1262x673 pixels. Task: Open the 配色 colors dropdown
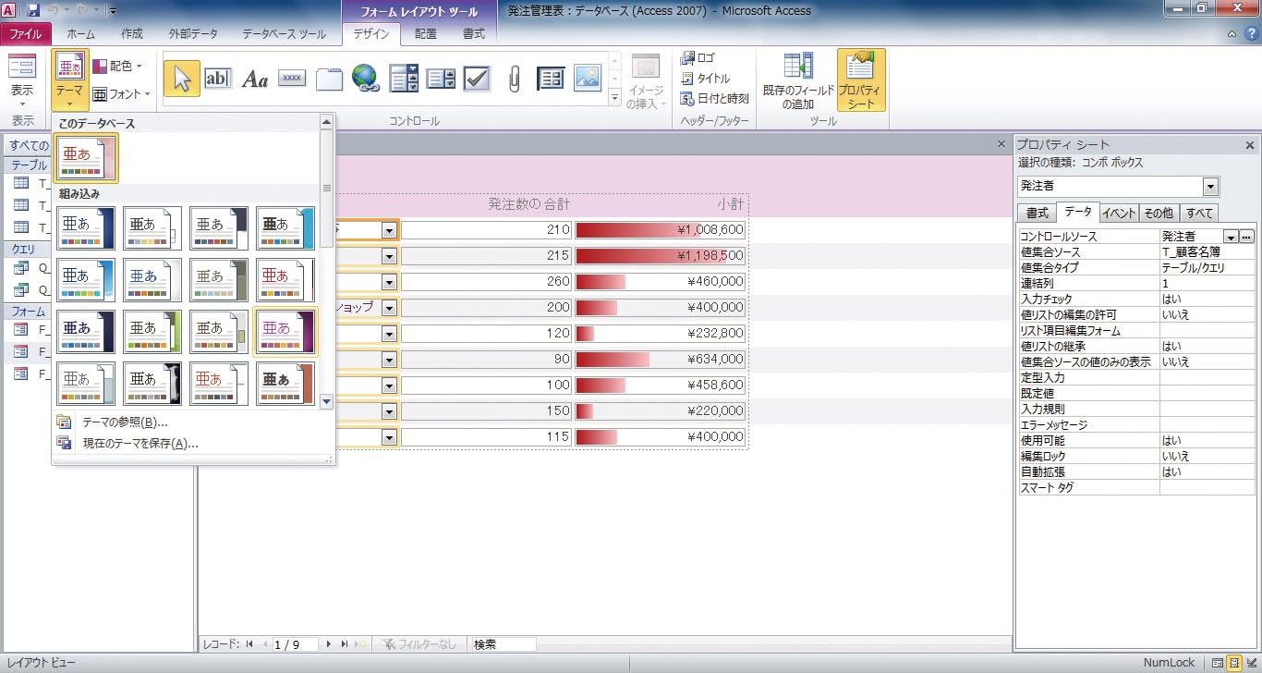point(118,67)
